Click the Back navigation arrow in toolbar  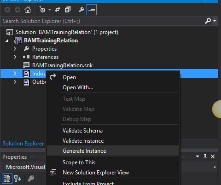[7, 10]
